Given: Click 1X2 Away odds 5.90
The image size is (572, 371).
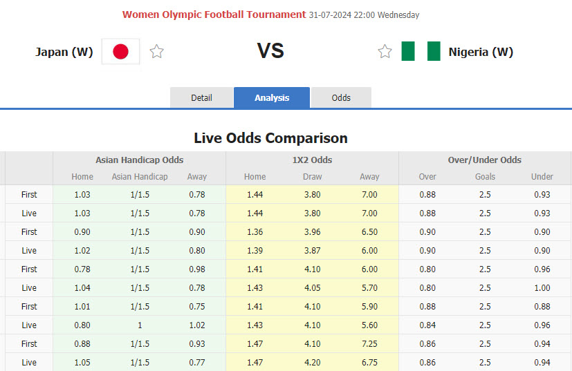Looking at the screenshot, I should 369,306.
